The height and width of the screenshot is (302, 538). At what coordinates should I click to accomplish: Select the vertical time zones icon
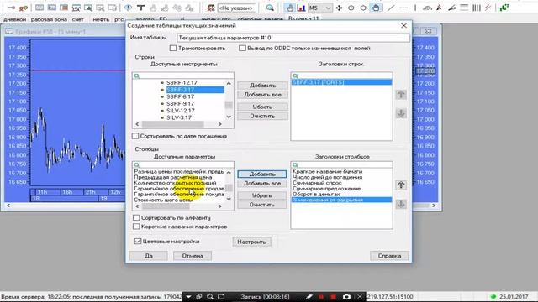pyautogui.click(x=477, y=8)
